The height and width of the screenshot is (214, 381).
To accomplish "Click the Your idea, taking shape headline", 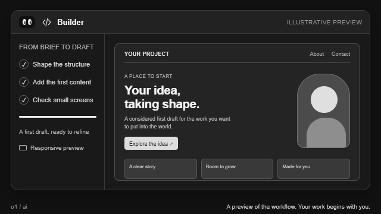I will [x=162, y=97].
